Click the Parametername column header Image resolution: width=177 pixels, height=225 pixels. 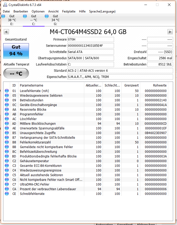coord(51,85)
